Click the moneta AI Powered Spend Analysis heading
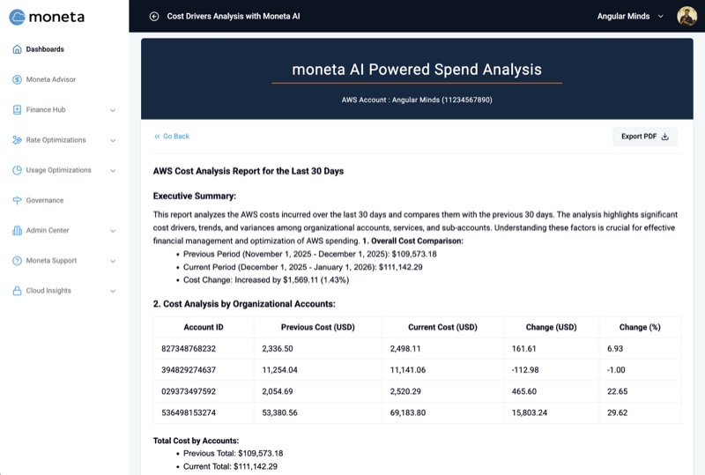Screen dimensions: 705x475 [x=417, y=70]
